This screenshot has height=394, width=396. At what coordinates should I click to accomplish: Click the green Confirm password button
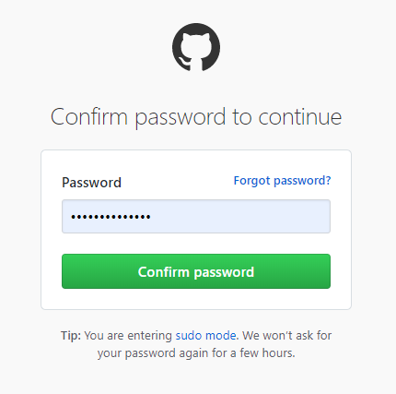coord(196,271)
